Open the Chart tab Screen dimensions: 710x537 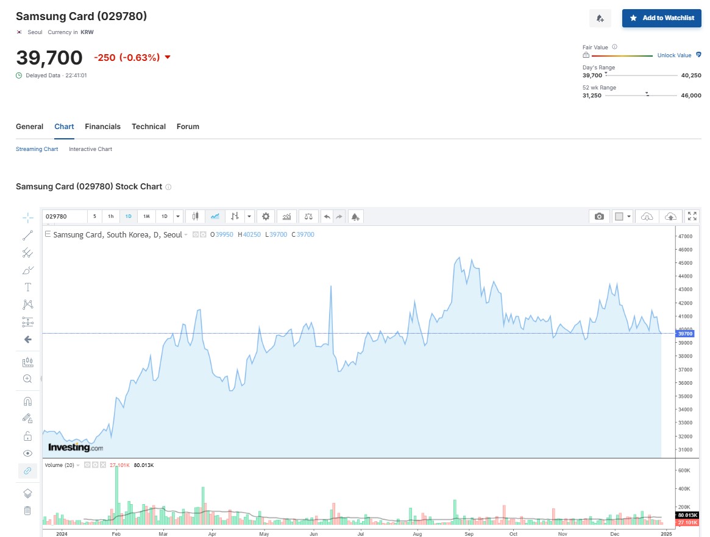[65, 127]
